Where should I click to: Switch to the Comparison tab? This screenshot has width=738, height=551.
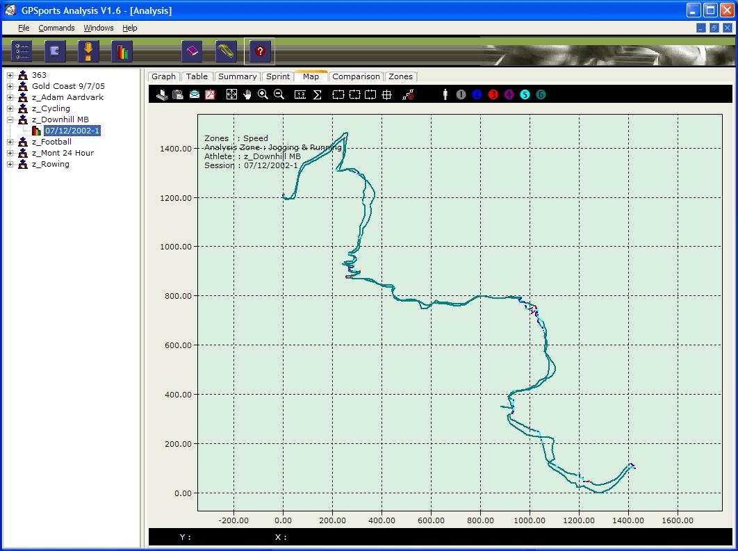tap(356, 76)
